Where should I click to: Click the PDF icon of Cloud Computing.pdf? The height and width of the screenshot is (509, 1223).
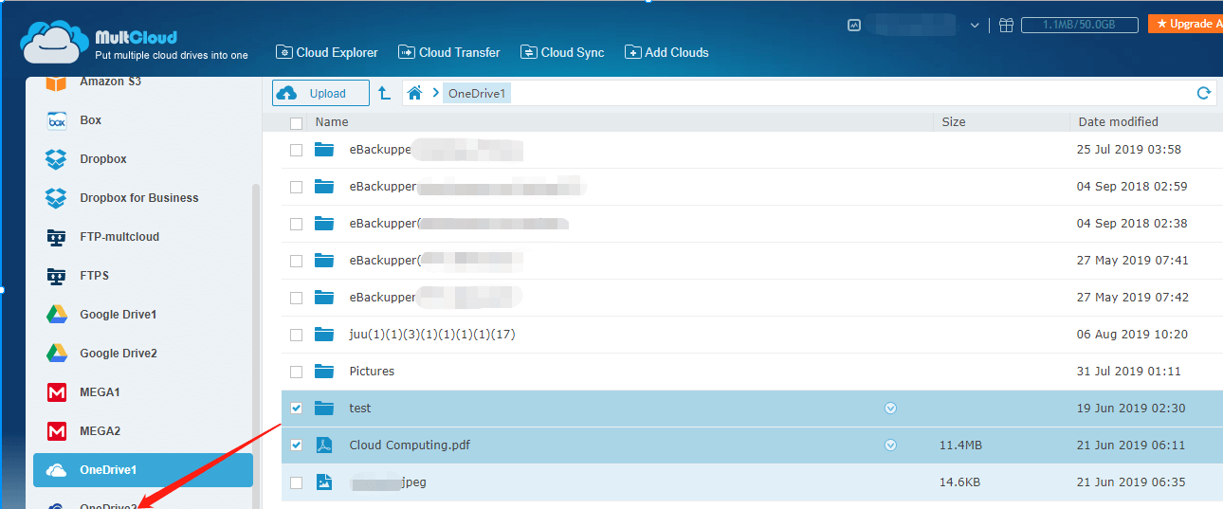[324, 445]
